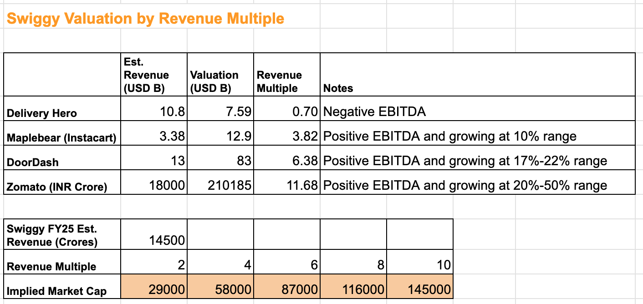Viewport: 643px width, 304px height.
Task: Select revenue multiple cell 2
Action: pyautogui.click(x=154, y=262)
